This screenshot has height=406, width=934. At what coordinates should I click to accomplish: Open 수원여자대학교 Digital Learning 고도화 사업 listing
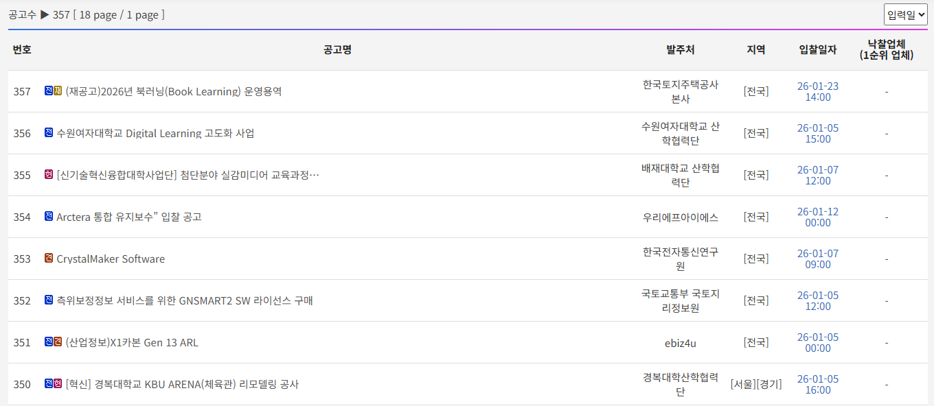pos(155,133)
